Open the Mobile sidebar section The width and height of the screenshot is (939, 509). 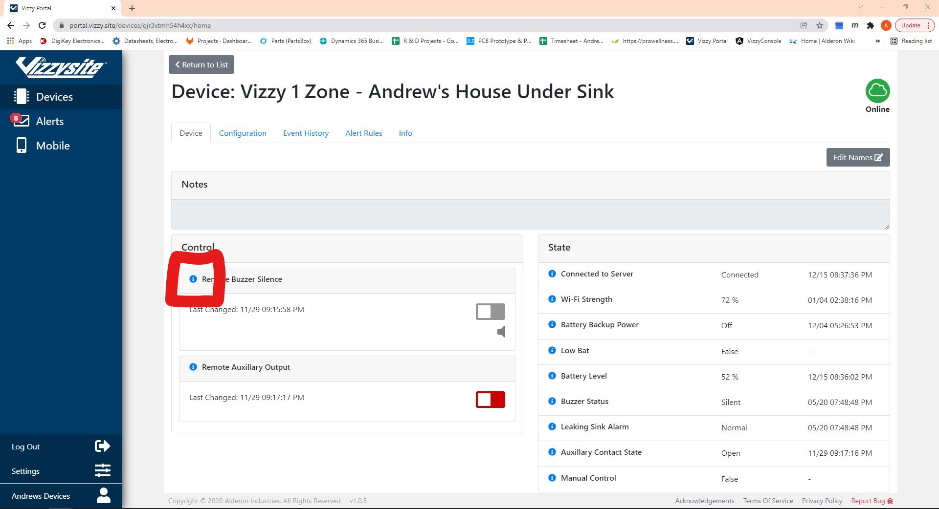tap(61, 146)
